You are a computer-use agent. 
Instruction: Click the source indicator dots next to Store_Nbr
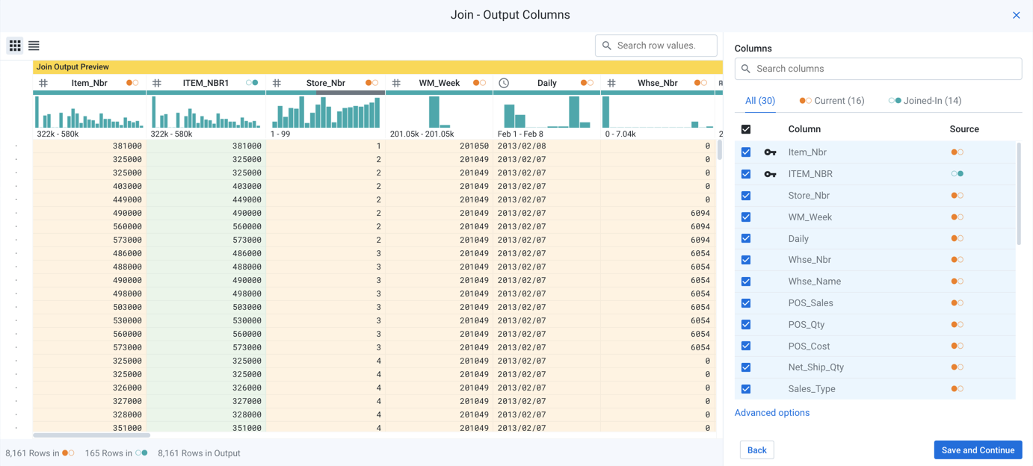click(958, 195)
